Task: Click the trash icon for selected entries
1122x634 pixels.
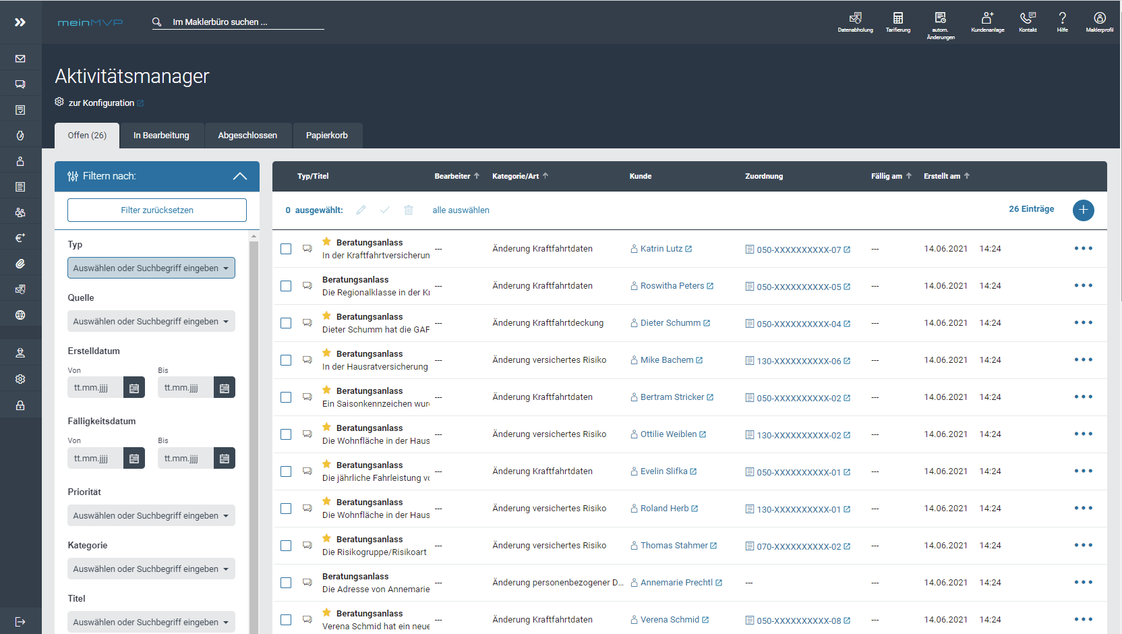Action: (409, 210)
